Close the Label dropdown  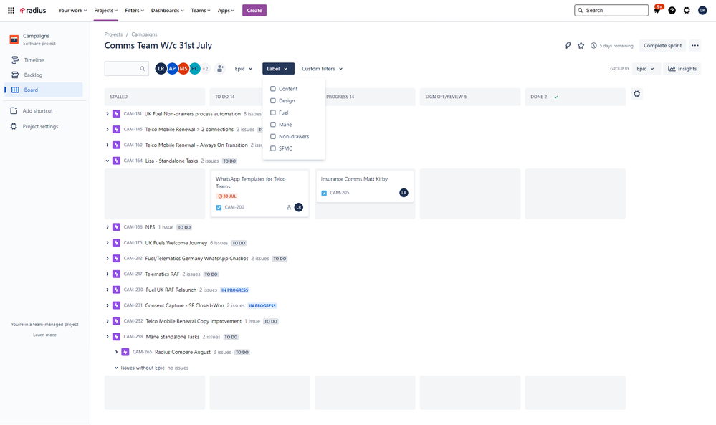coord(278,69)
